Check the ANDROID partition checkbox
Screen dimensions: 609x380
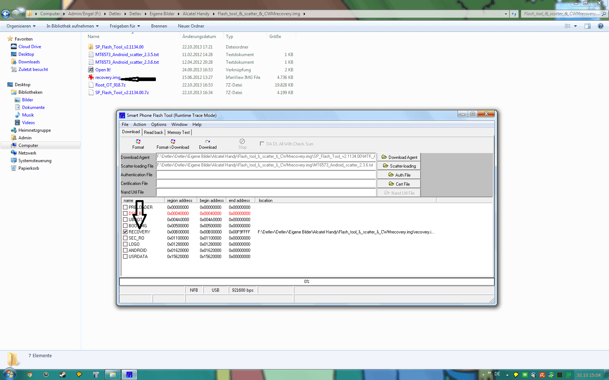pyautogui.click(x=125, y=250)
